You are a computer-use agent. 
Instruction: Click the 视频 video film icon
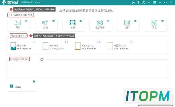72,22
